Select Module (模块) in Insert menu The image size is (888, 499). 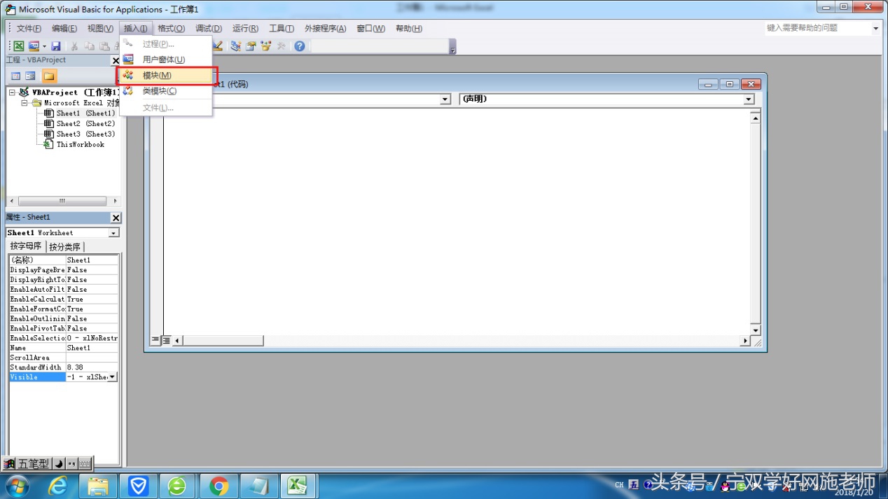tap(167, 75)
